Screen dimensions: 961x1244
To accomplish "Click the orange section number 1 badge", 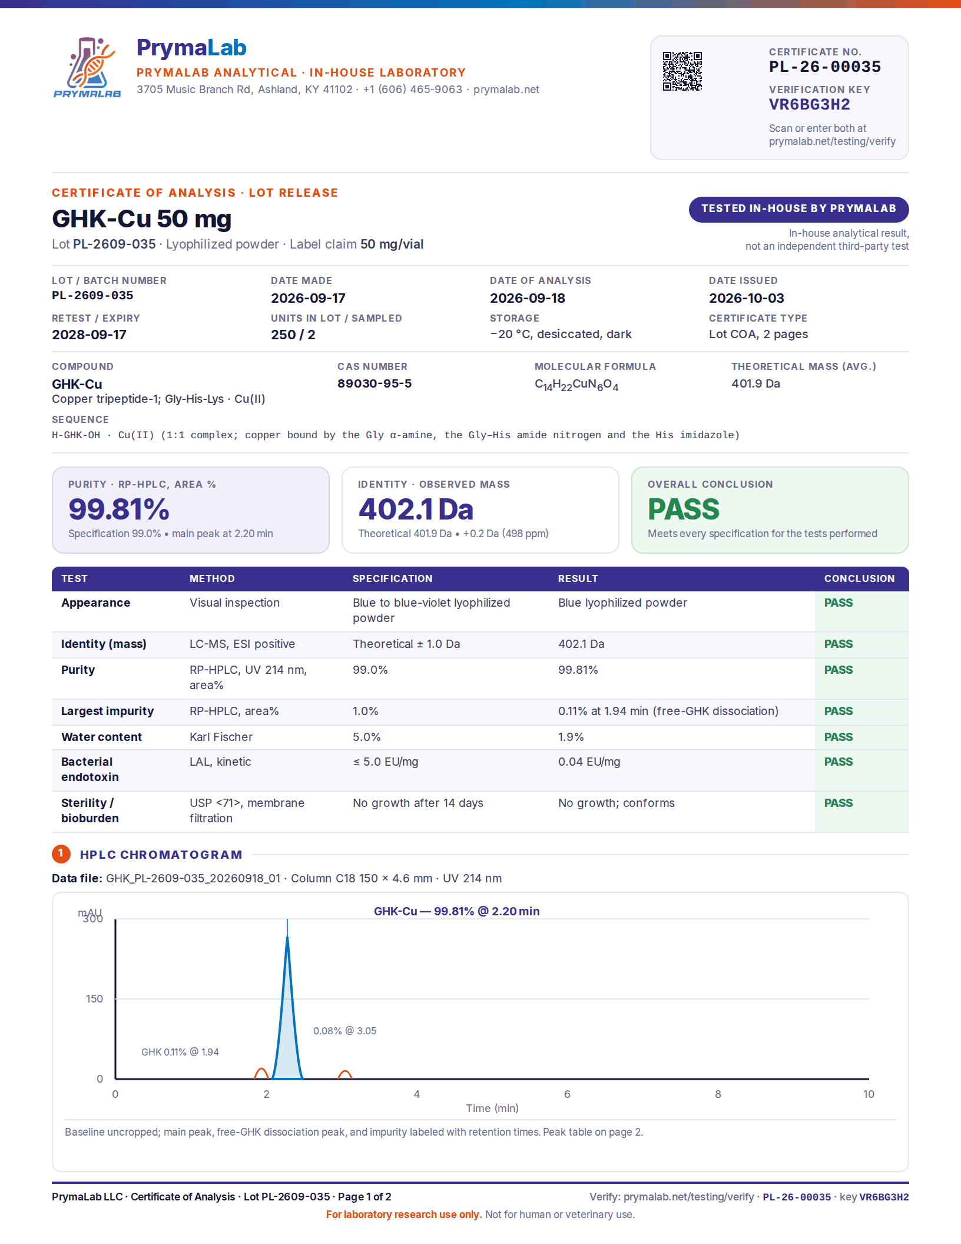I will click(x=61, y=853).
